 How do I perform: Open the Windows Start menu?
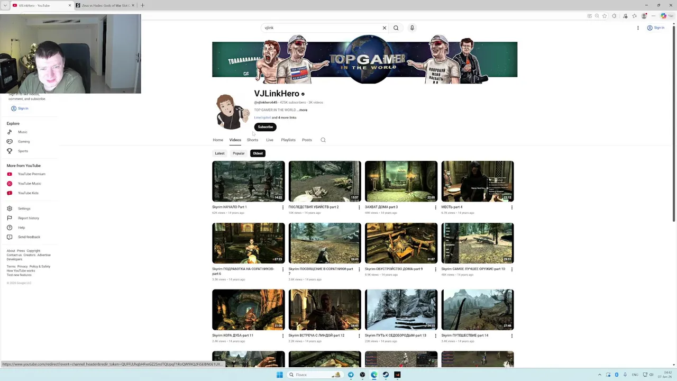(280, 375)
